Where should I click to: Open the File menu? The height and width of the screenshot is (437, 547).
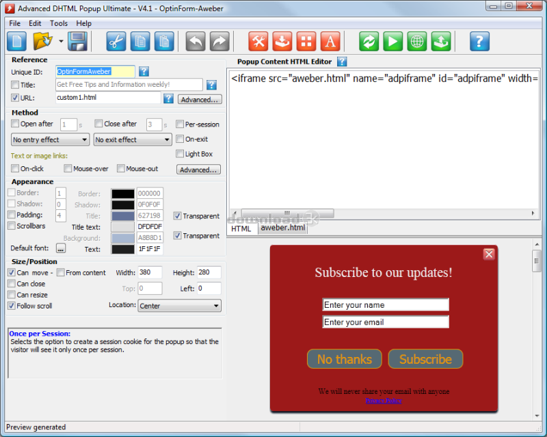14,23
